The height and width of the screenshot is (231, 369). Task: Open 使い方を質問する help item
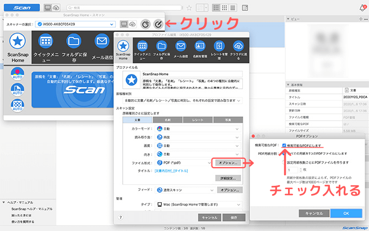point(23,222)
